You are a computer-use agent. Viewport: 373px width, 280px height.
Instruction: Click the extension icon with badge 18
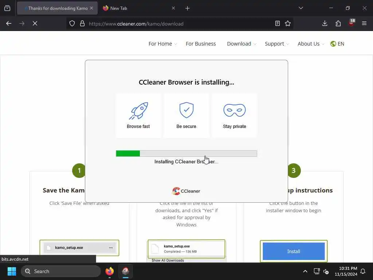point(352,23)
